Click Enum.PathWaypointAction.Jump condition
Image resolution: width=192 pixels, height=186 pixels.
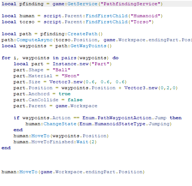point(124,118)
